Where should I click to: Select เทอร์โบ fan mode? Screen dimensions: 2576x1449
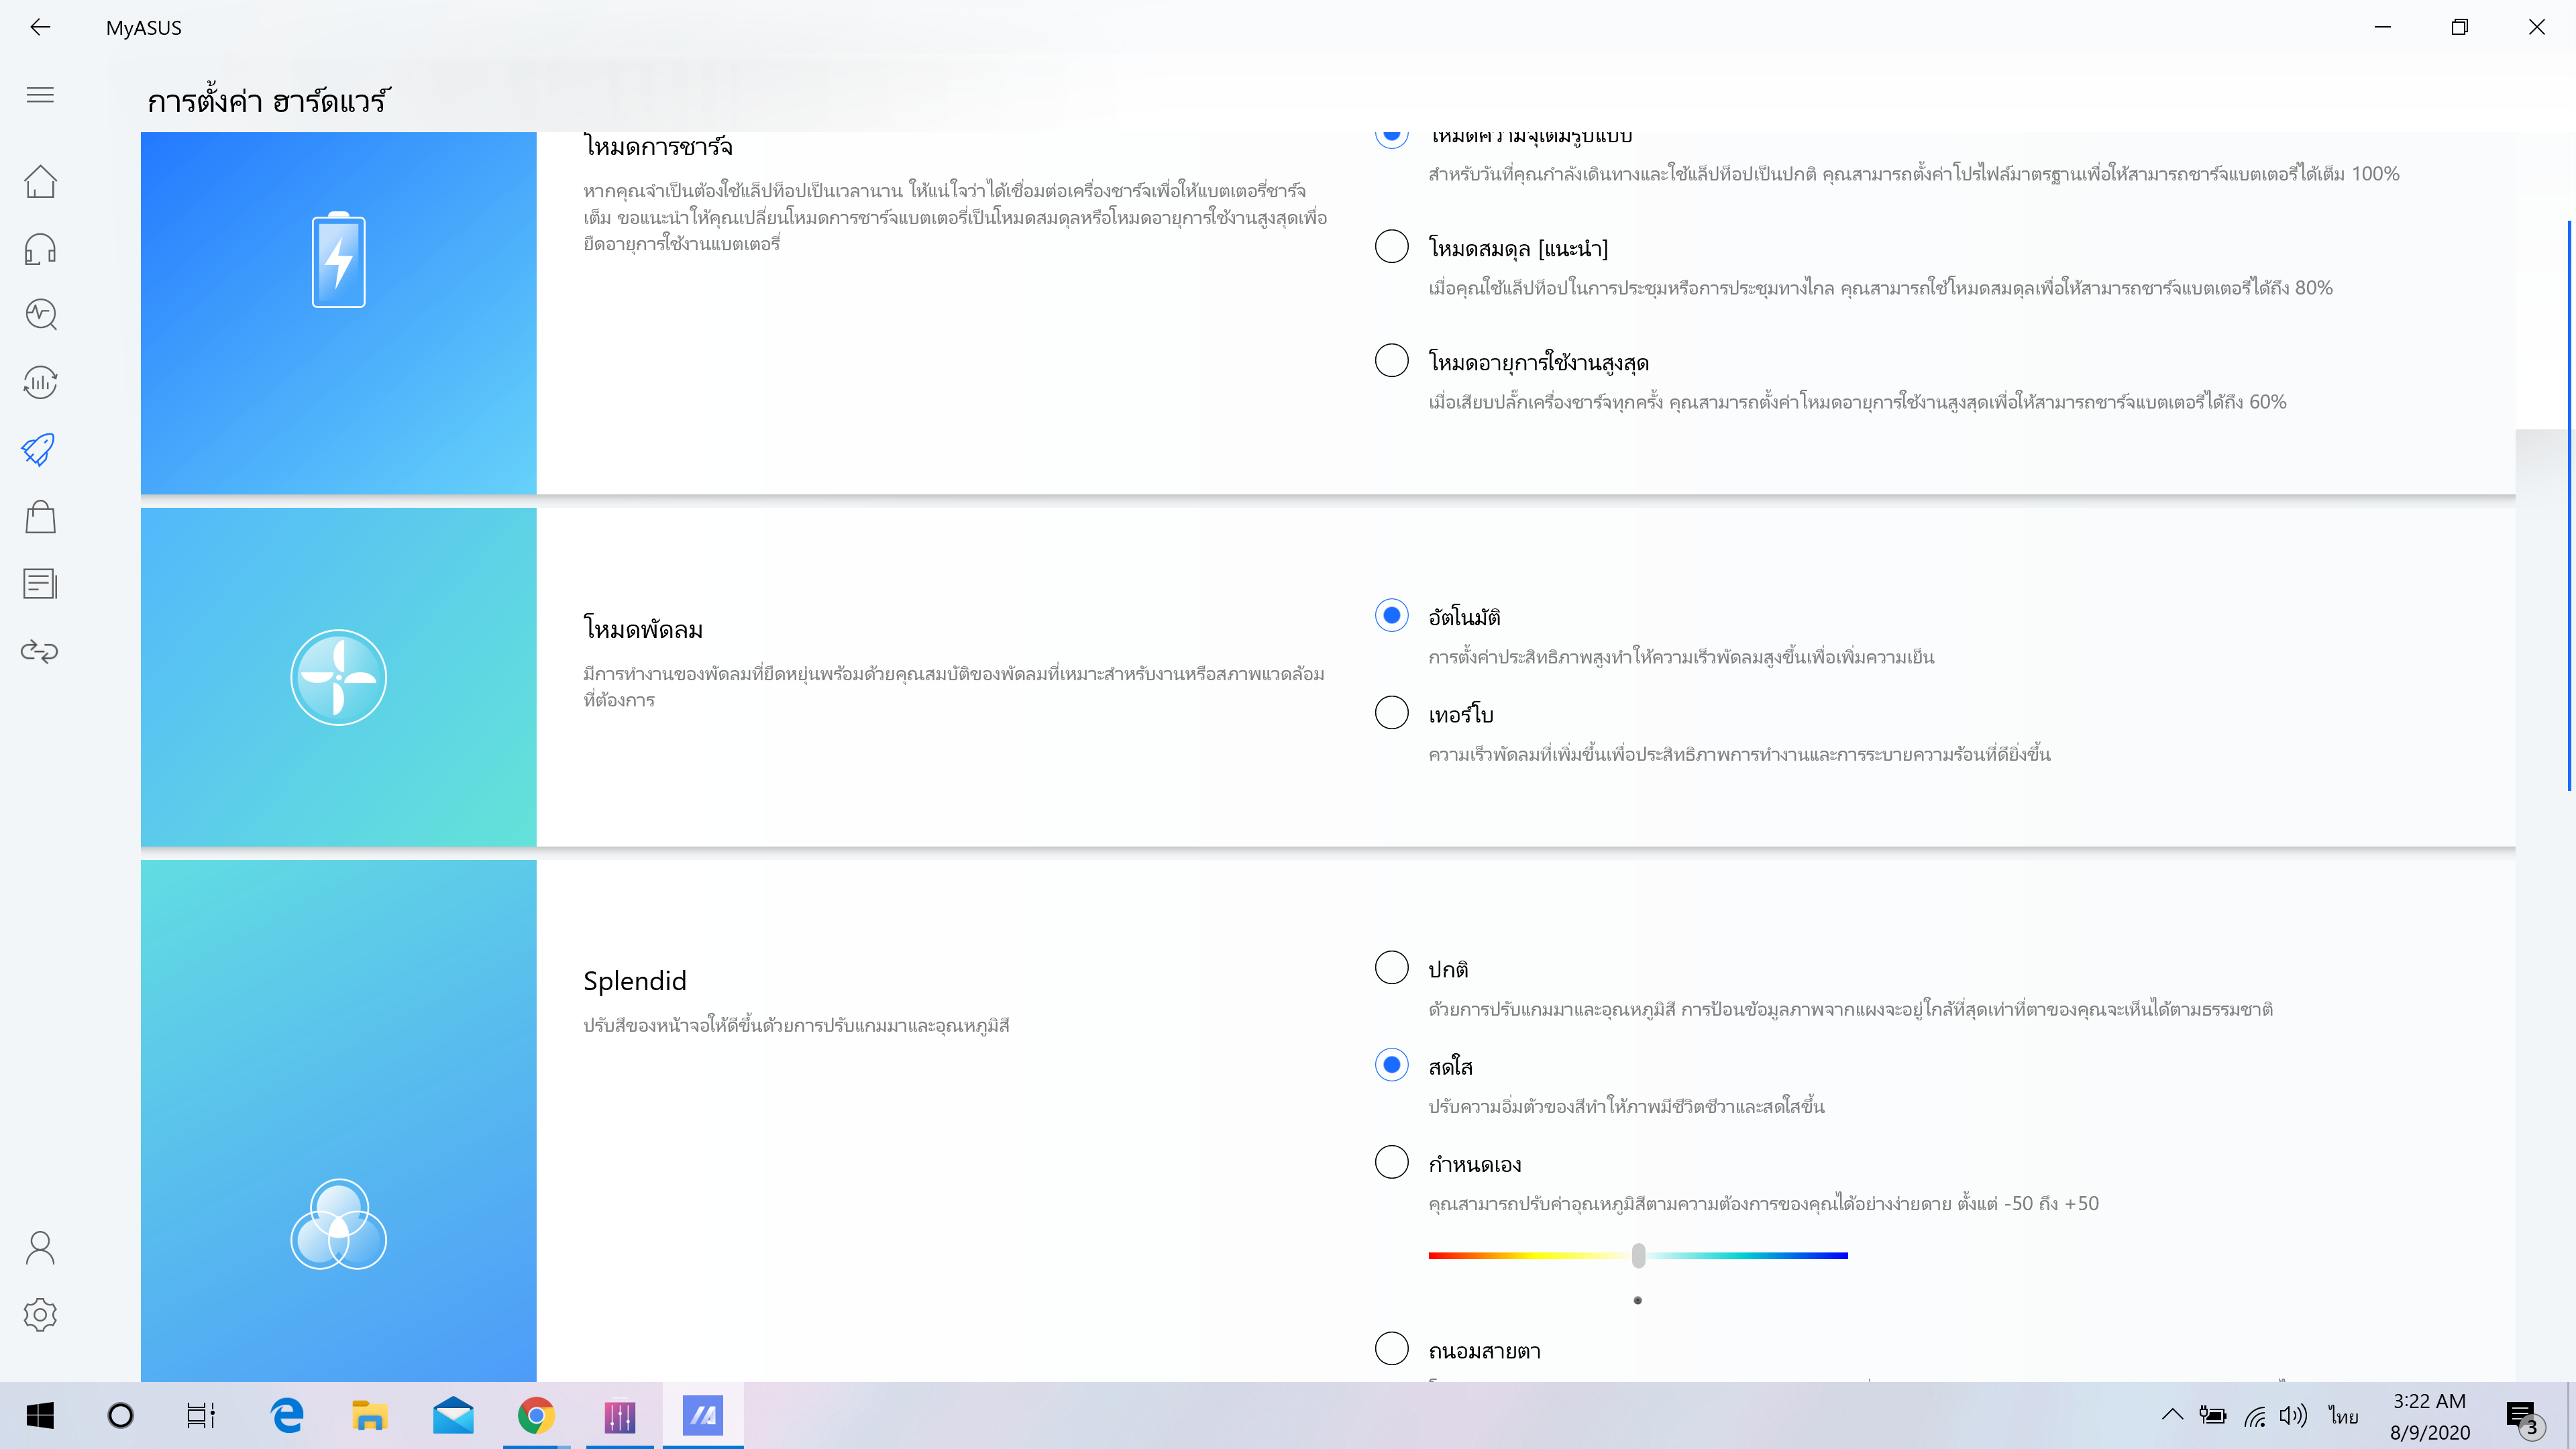pyautogui.click(x=1391, y=712)
